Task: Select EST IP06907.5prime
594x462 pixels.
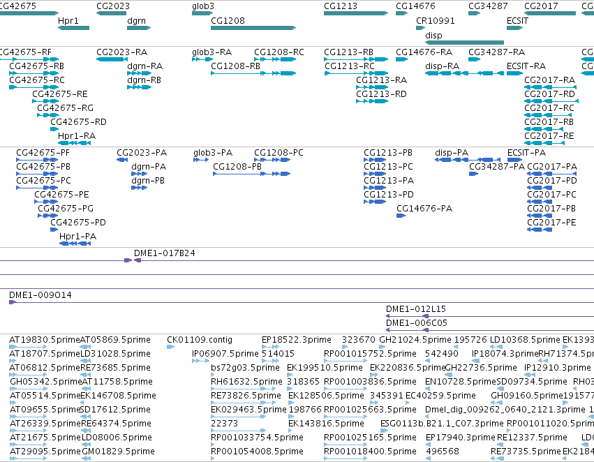Action: click(225, 354)
